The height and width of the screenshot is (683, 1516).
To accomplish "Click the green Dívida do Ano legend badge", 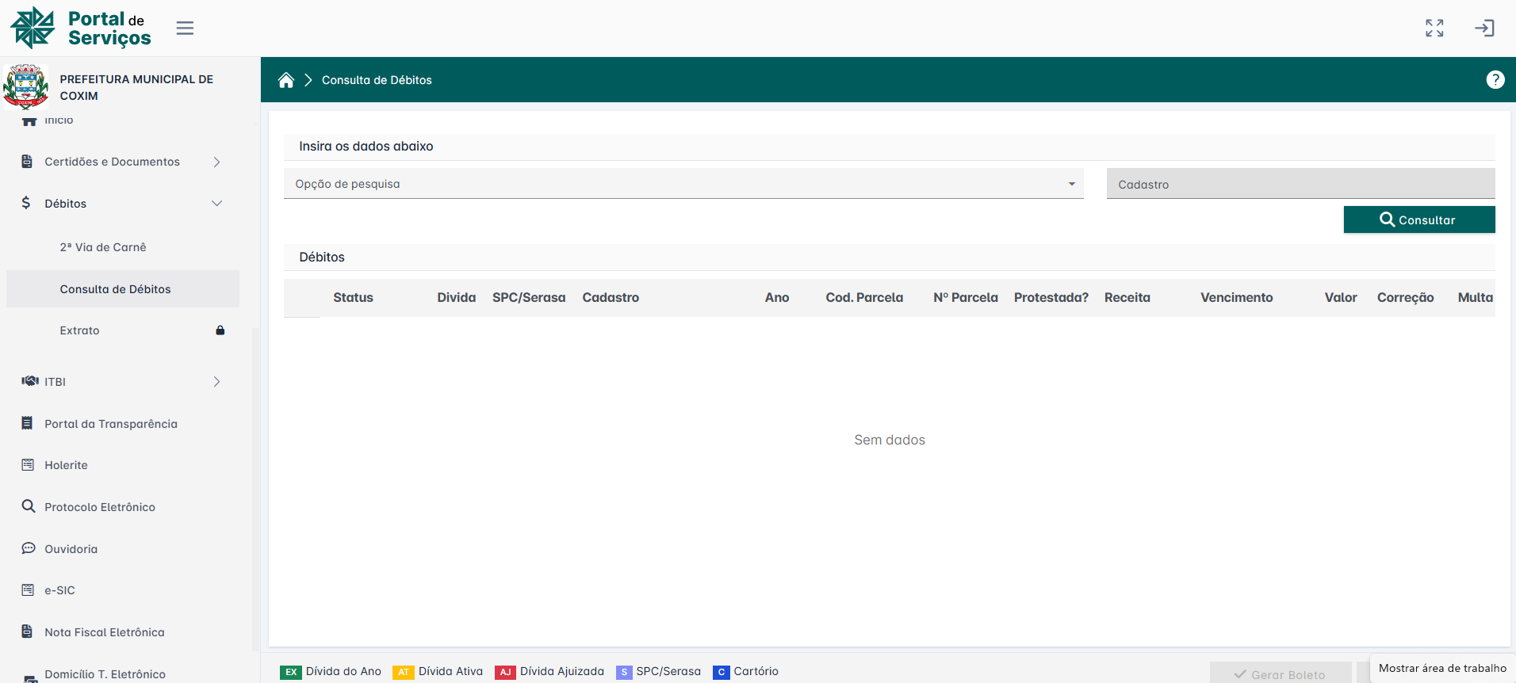I will click(x=291, y=672).
